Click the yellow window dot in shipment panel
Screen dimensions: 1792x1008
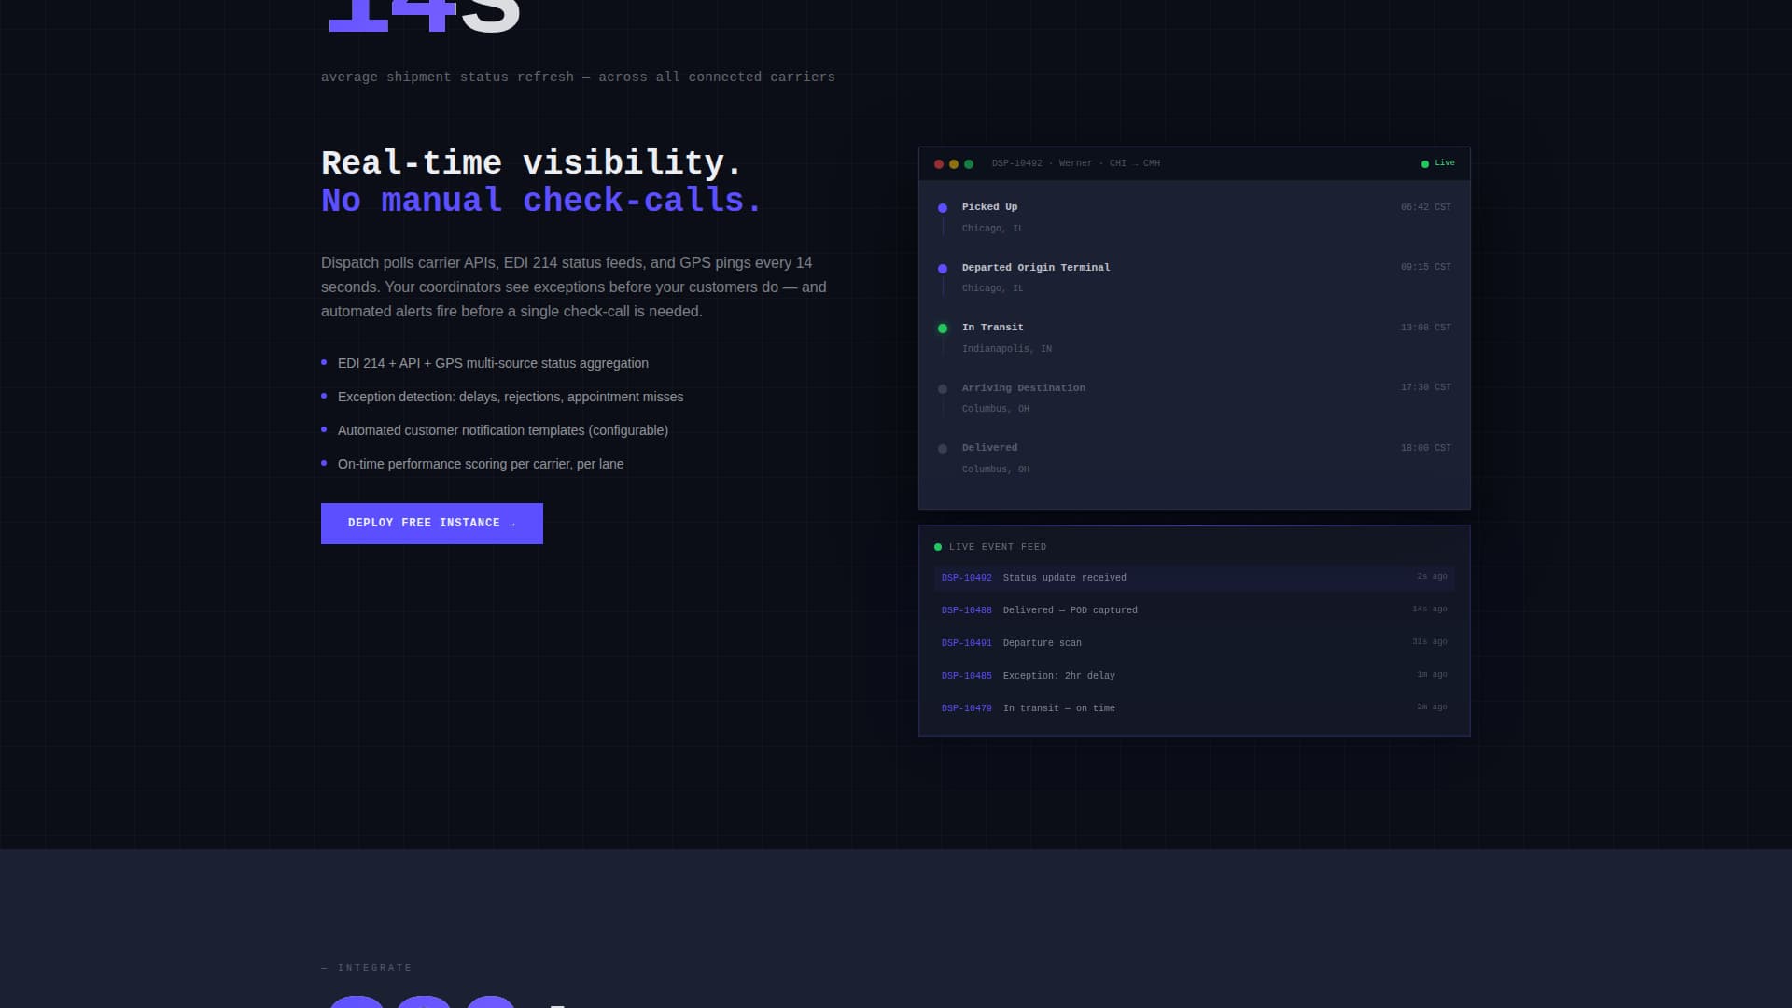point(954,164)
